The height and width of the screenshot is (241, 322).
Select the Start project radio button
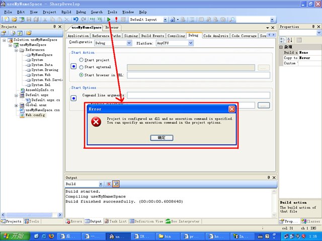(x=82, y=60)
